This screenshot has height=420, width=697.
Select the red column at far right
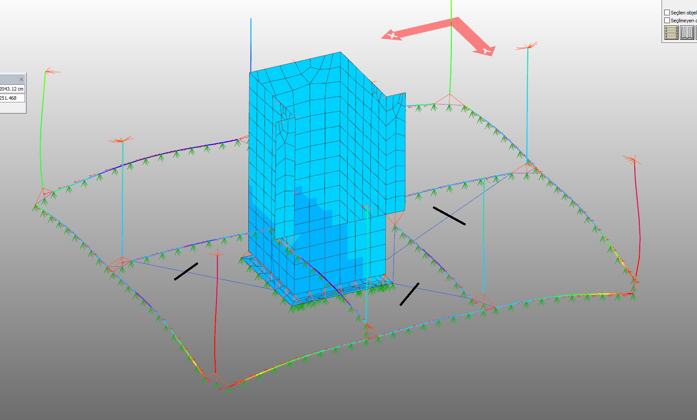(x=638, y=219)
